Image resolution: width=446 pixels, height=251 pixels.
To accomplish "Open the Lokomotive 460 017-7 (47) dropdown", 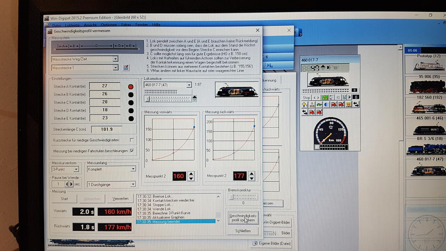I will pos(189,85).
